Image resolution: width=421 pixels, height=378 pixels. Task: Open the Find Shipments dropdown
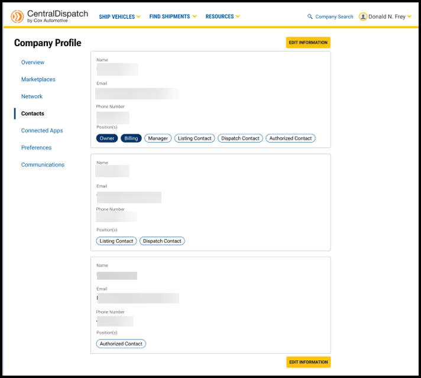point(173,17)
